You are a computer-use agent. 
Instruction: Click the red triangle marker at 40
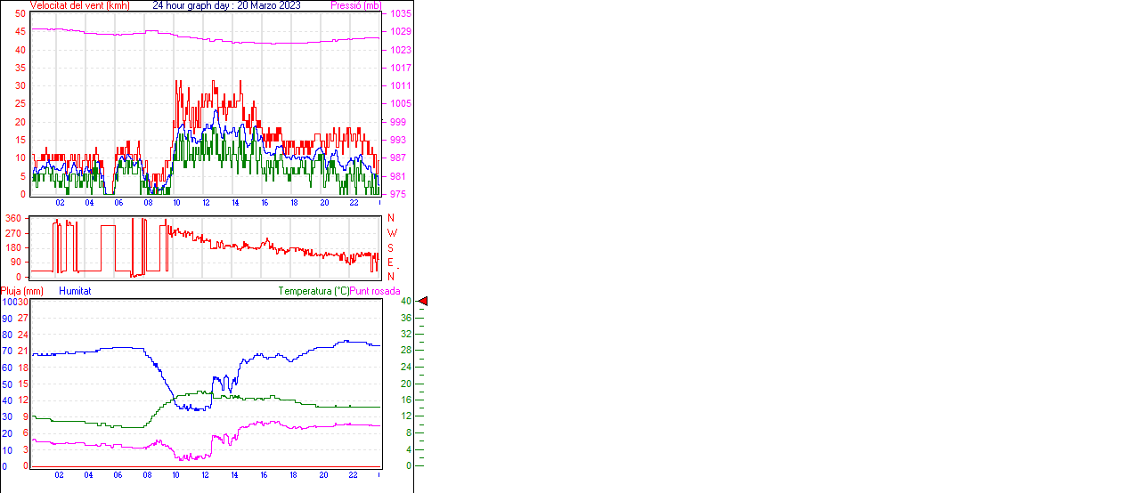coord(423,302)
